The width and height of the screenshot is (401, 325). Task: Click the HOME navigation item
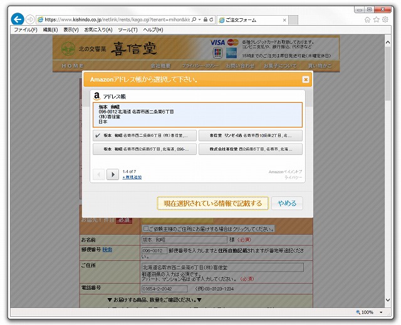[73, 66]
